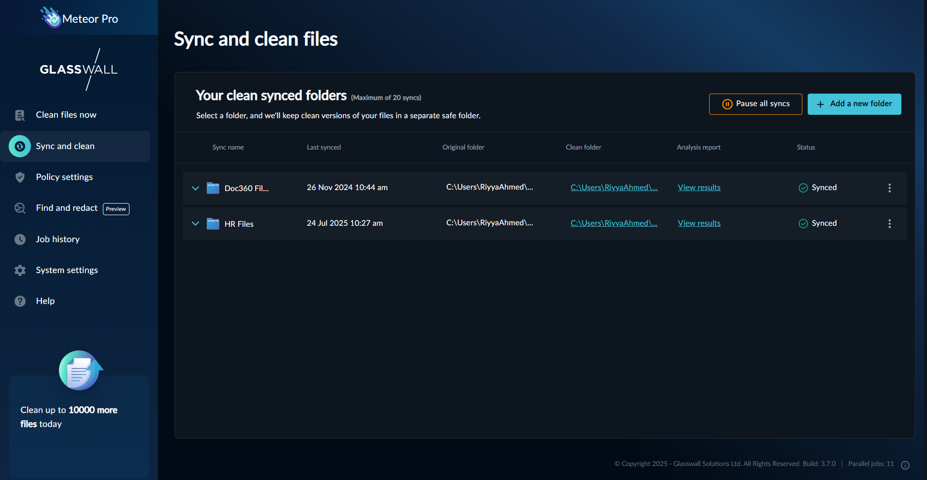Click the Policy settings shield icon

pyautogui.click(x=20, y=177)
